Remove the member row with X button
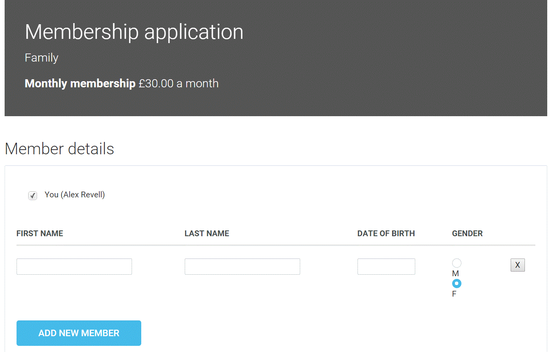 518,265
